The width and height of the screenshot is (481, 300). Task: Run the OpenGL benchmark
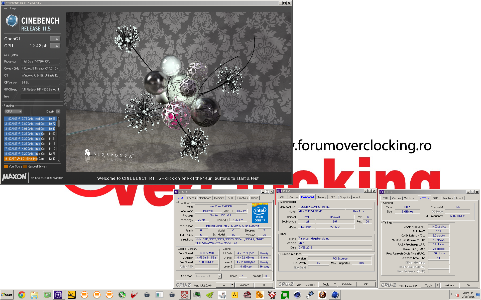coord(55,39)
